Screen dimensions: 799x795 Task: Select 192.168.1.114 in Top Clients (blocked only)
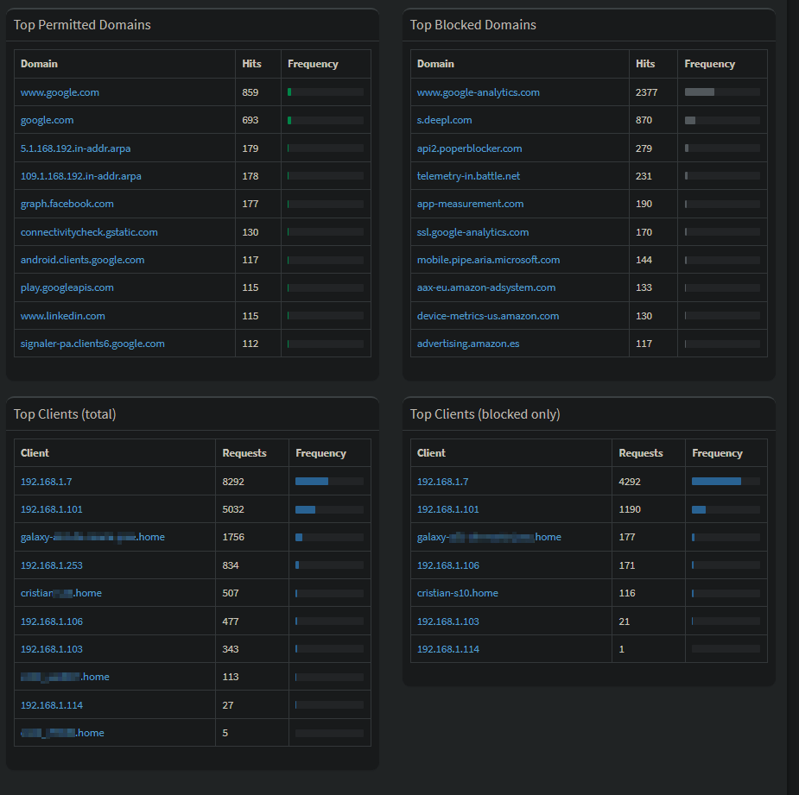447,649
